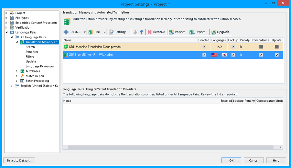Click the Embedded Content Processors icon

(12, 23)
